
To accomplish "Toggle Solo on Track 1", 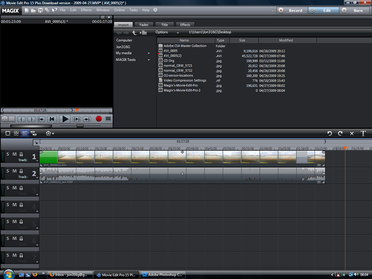I will tap(8, 154).
